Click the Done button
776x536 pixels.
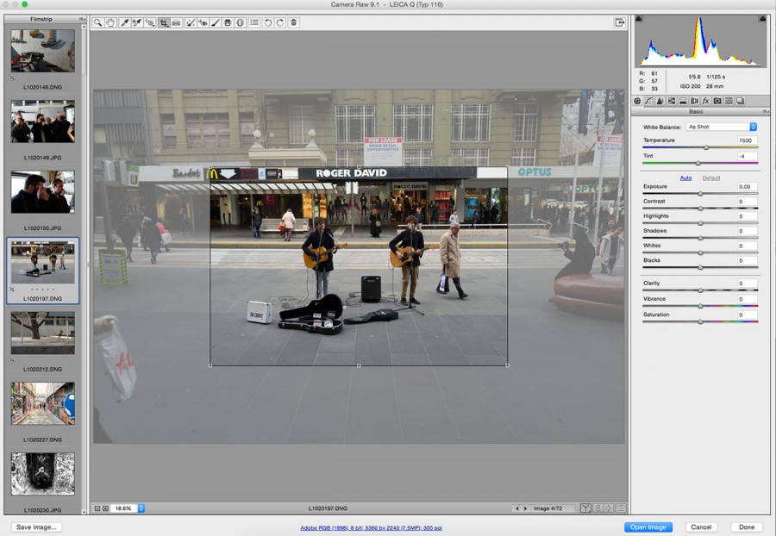pyautogui.click(x=747, y=527)
